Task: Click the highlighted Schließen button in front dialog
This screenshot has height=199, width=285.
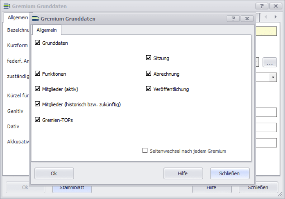Action: [229, 174]
